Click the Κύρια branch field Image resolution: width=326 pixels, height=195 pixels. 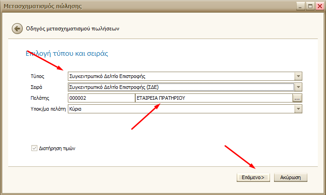180,109
